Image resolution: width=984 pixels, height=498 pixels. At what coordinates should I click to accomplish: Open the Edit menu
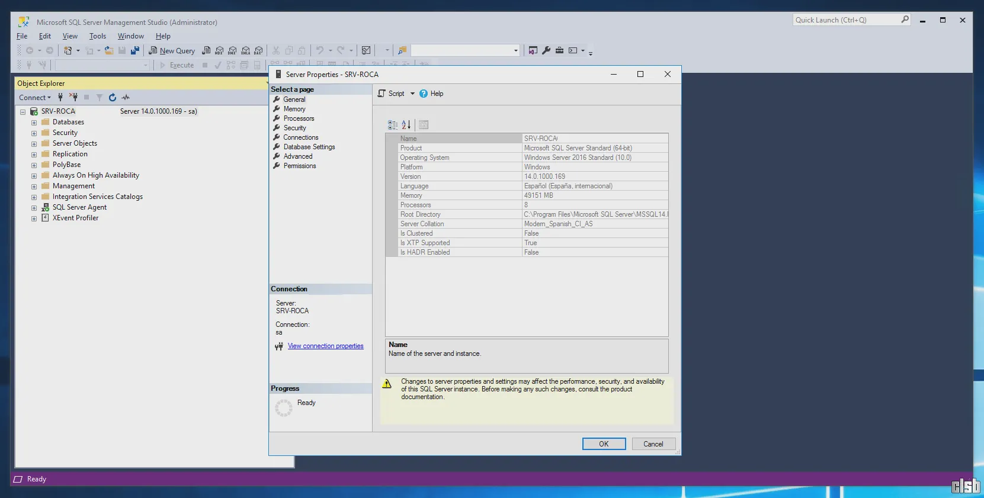click(45, 36)
